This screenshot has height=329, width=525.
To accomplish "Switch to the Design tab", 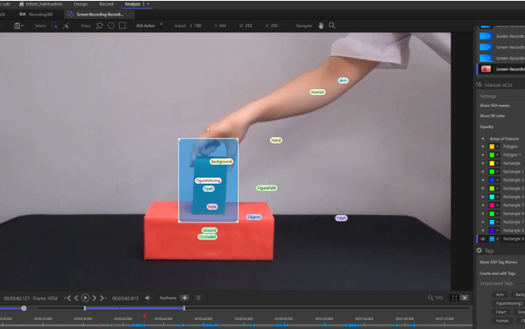I will (80, 4).
